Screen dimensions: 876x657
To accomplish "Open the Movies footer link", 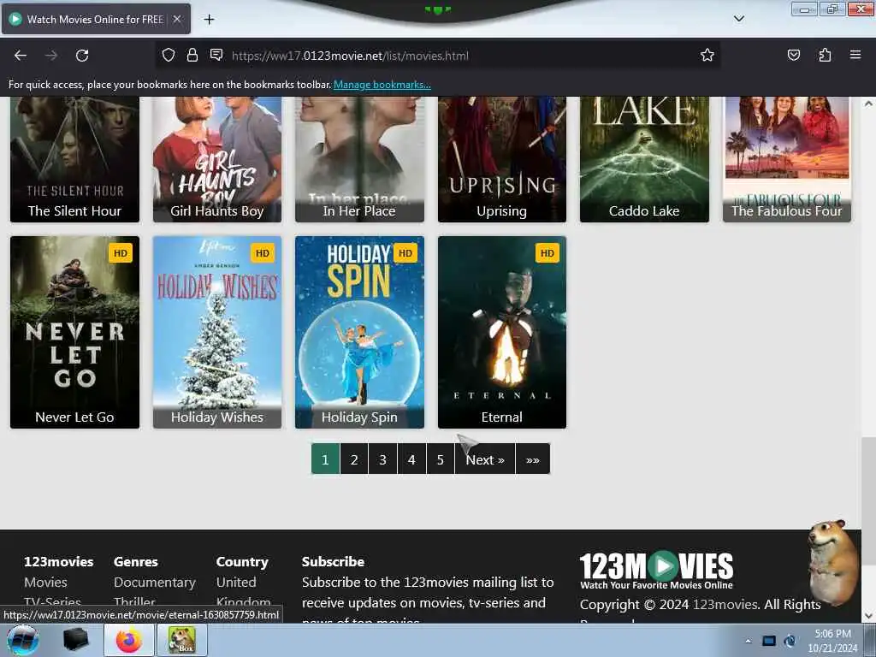I will click(x=46, y=582).
